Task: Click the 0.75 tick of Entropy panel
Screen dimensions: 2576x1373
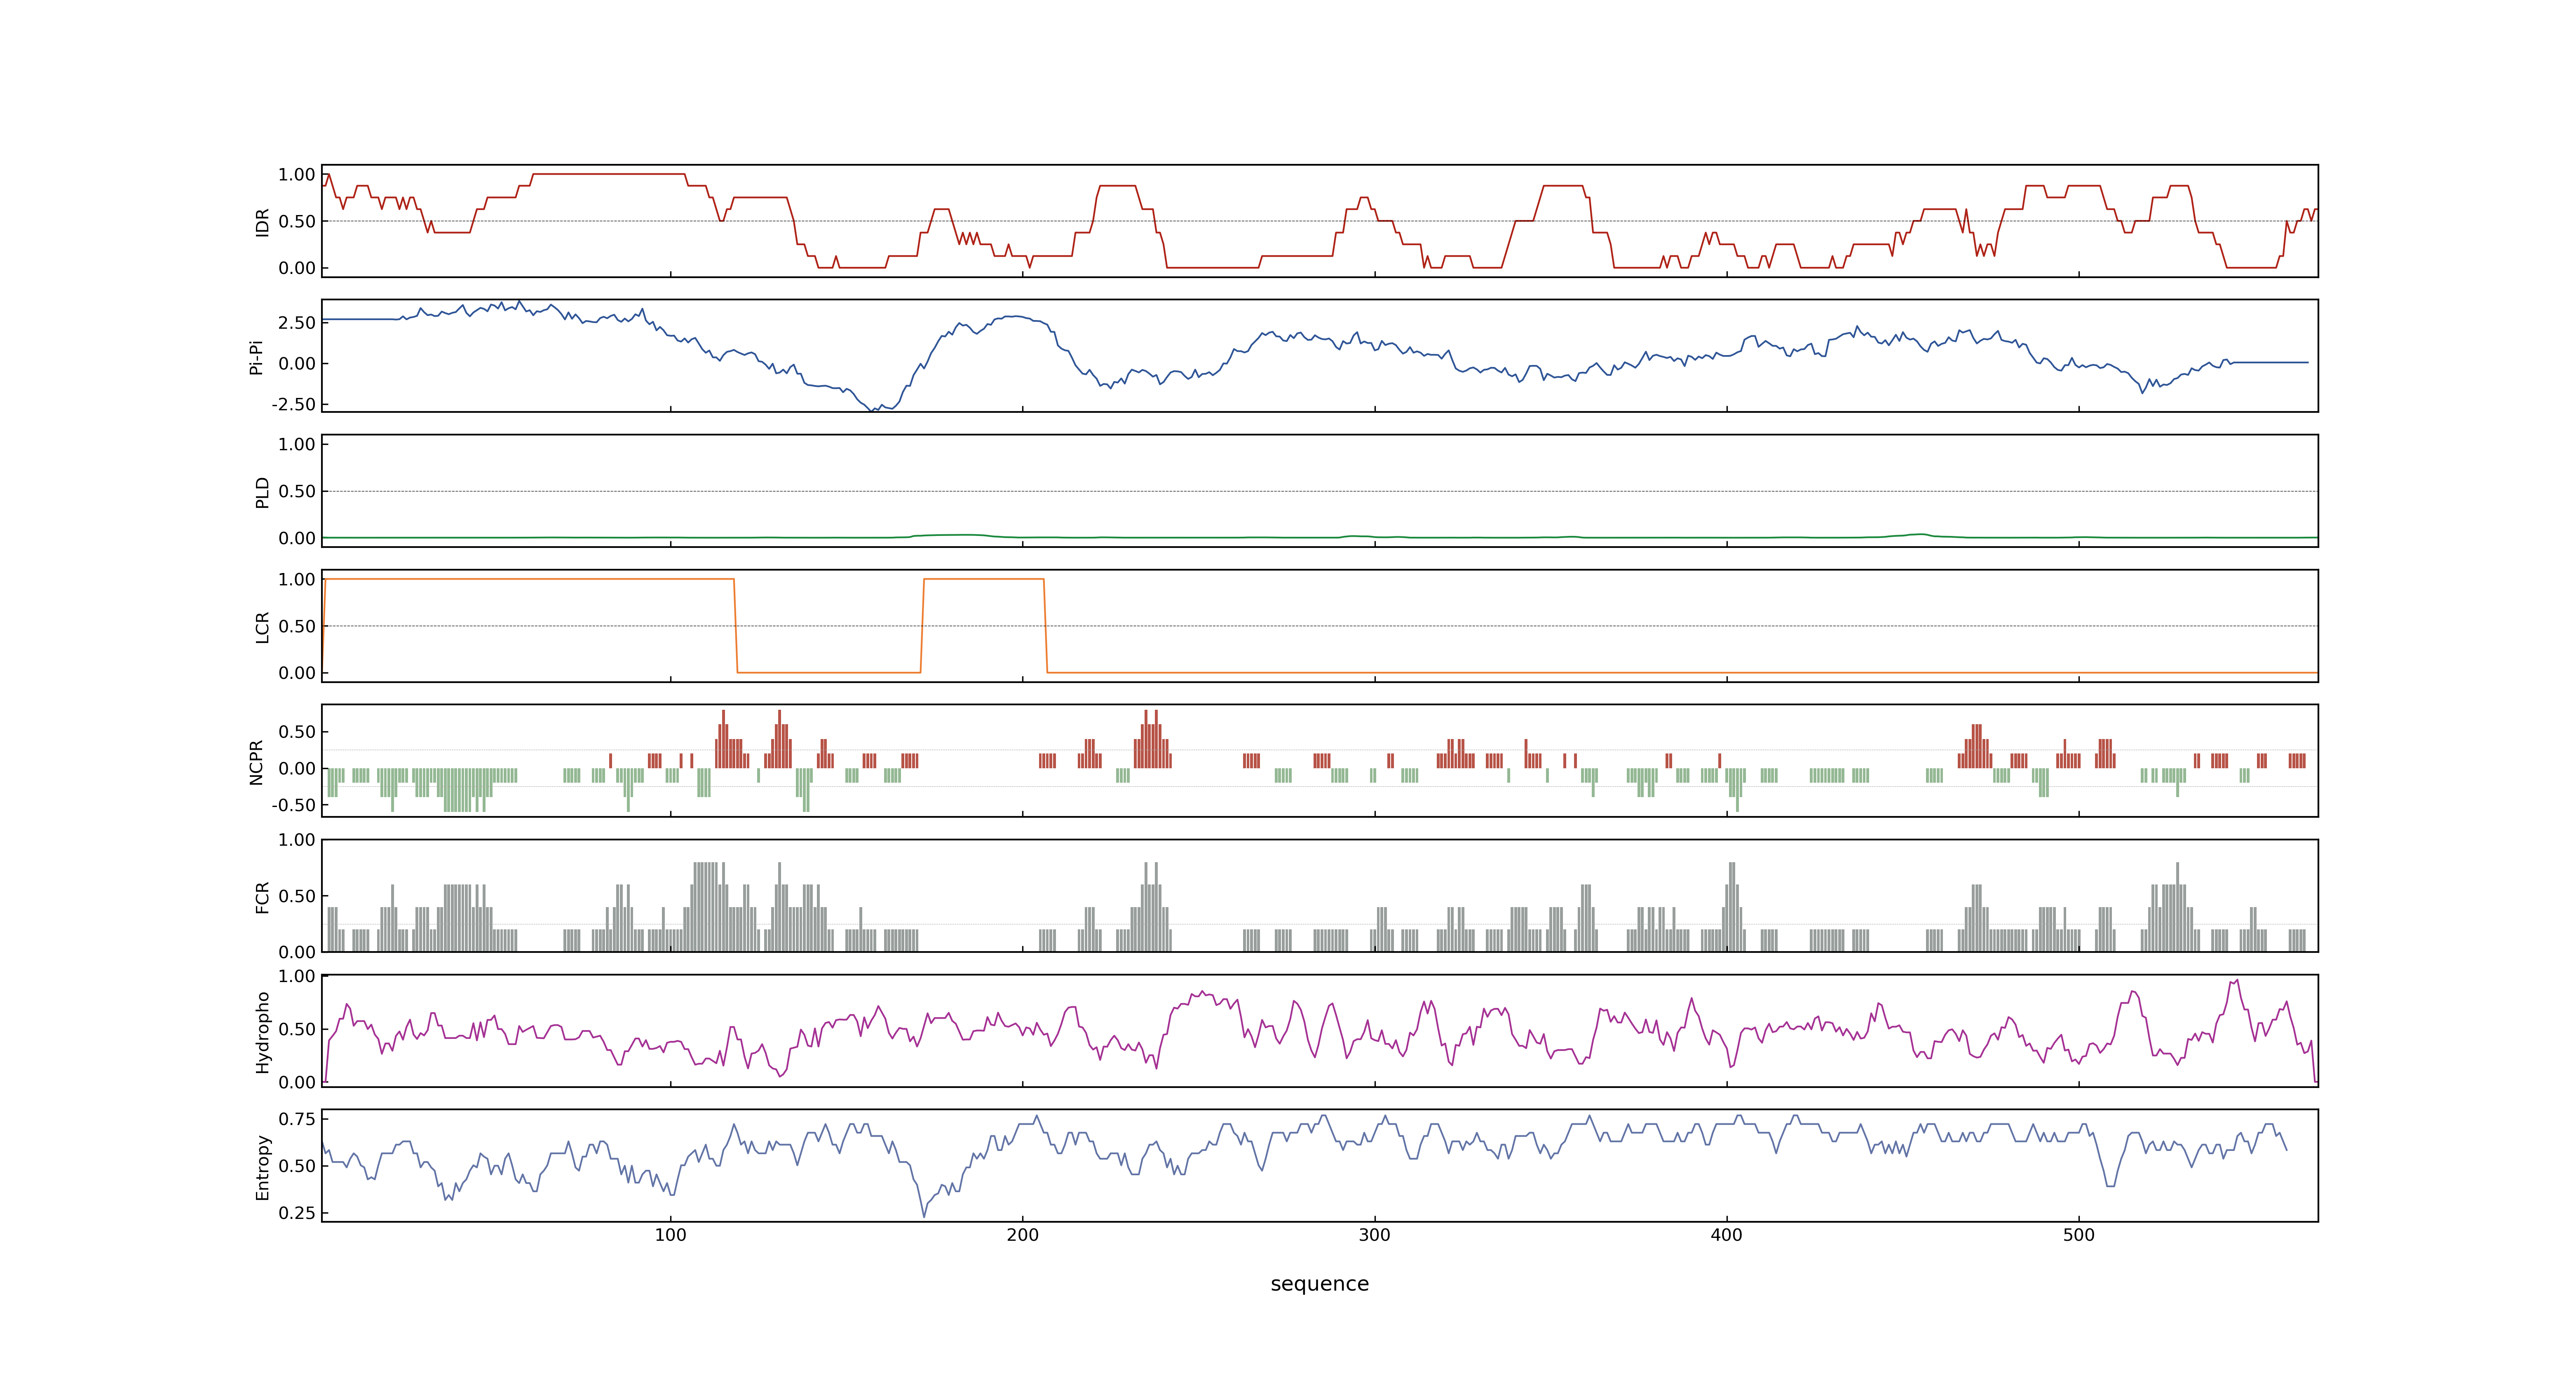Action: point(297,1119)
